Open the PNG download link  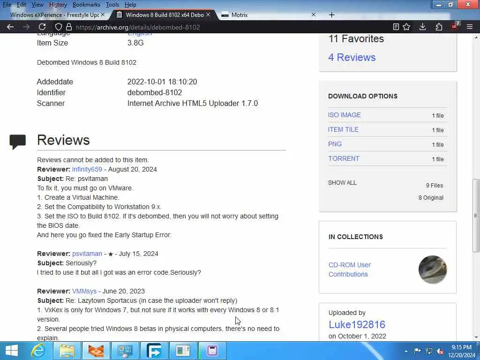(335, 144)
